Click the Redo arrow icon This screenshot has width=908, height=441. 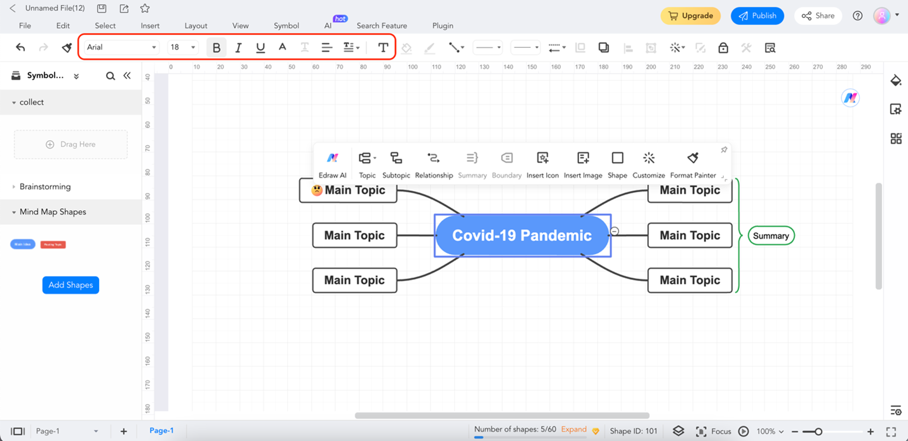pyautogui.click(x=43, y=48)
